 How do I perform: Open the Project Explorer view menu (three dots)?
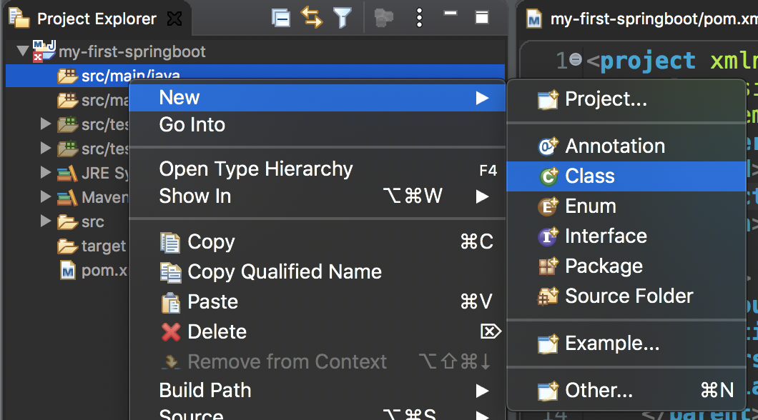pos(419,18)
